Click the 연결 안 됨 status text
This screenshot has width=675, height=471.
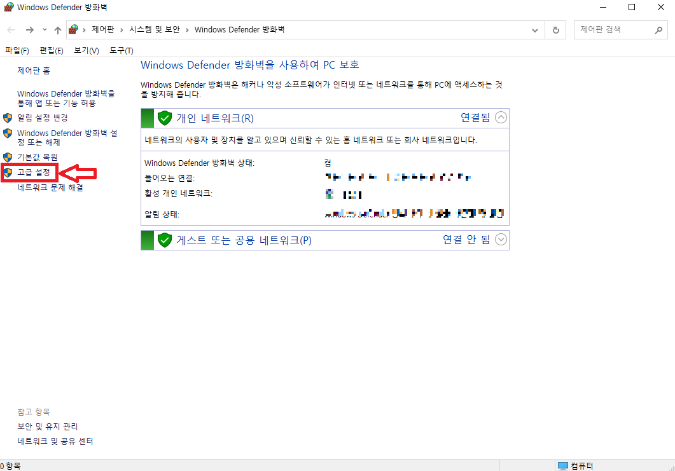pyautogui.click(x=466, y=239)
